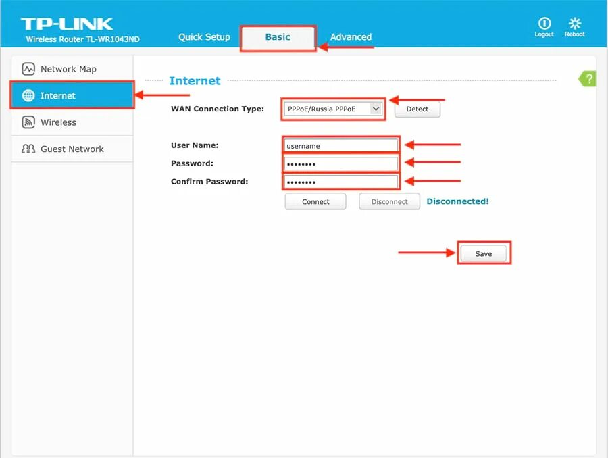Open the green help question mark
This screenshot has height=458, width=608.
(x=588, y=79)
